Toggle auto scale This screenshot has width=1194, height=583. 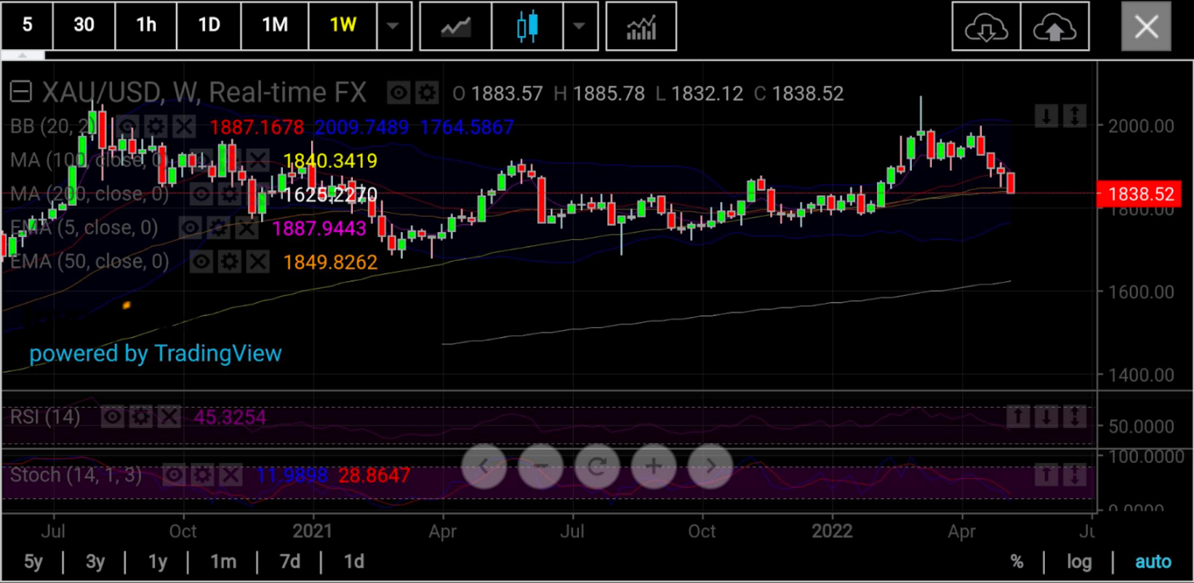coord(1153,562)
